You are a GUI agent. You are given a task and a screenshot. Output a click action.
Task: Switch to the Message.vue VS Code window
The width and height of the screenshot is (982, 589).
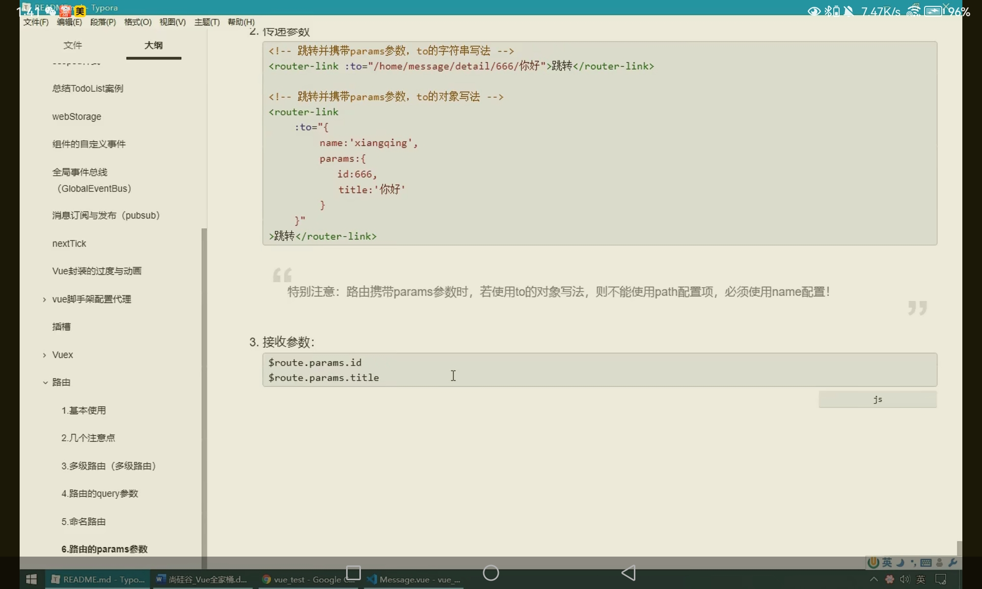pyautogui.click(x=415, y=579)
